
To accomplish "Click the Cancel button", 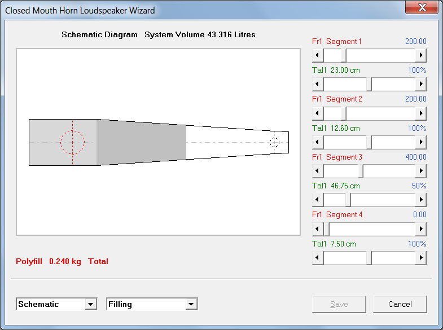I will [x=400, y=304].
